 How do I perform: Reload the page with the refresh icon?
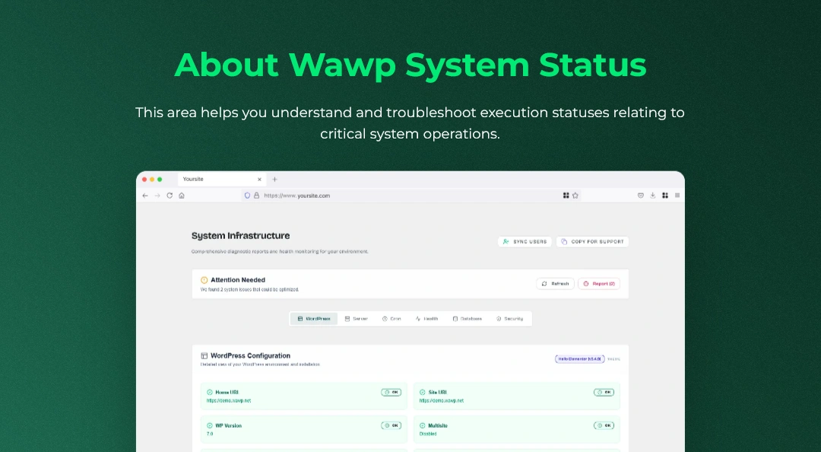170,196
